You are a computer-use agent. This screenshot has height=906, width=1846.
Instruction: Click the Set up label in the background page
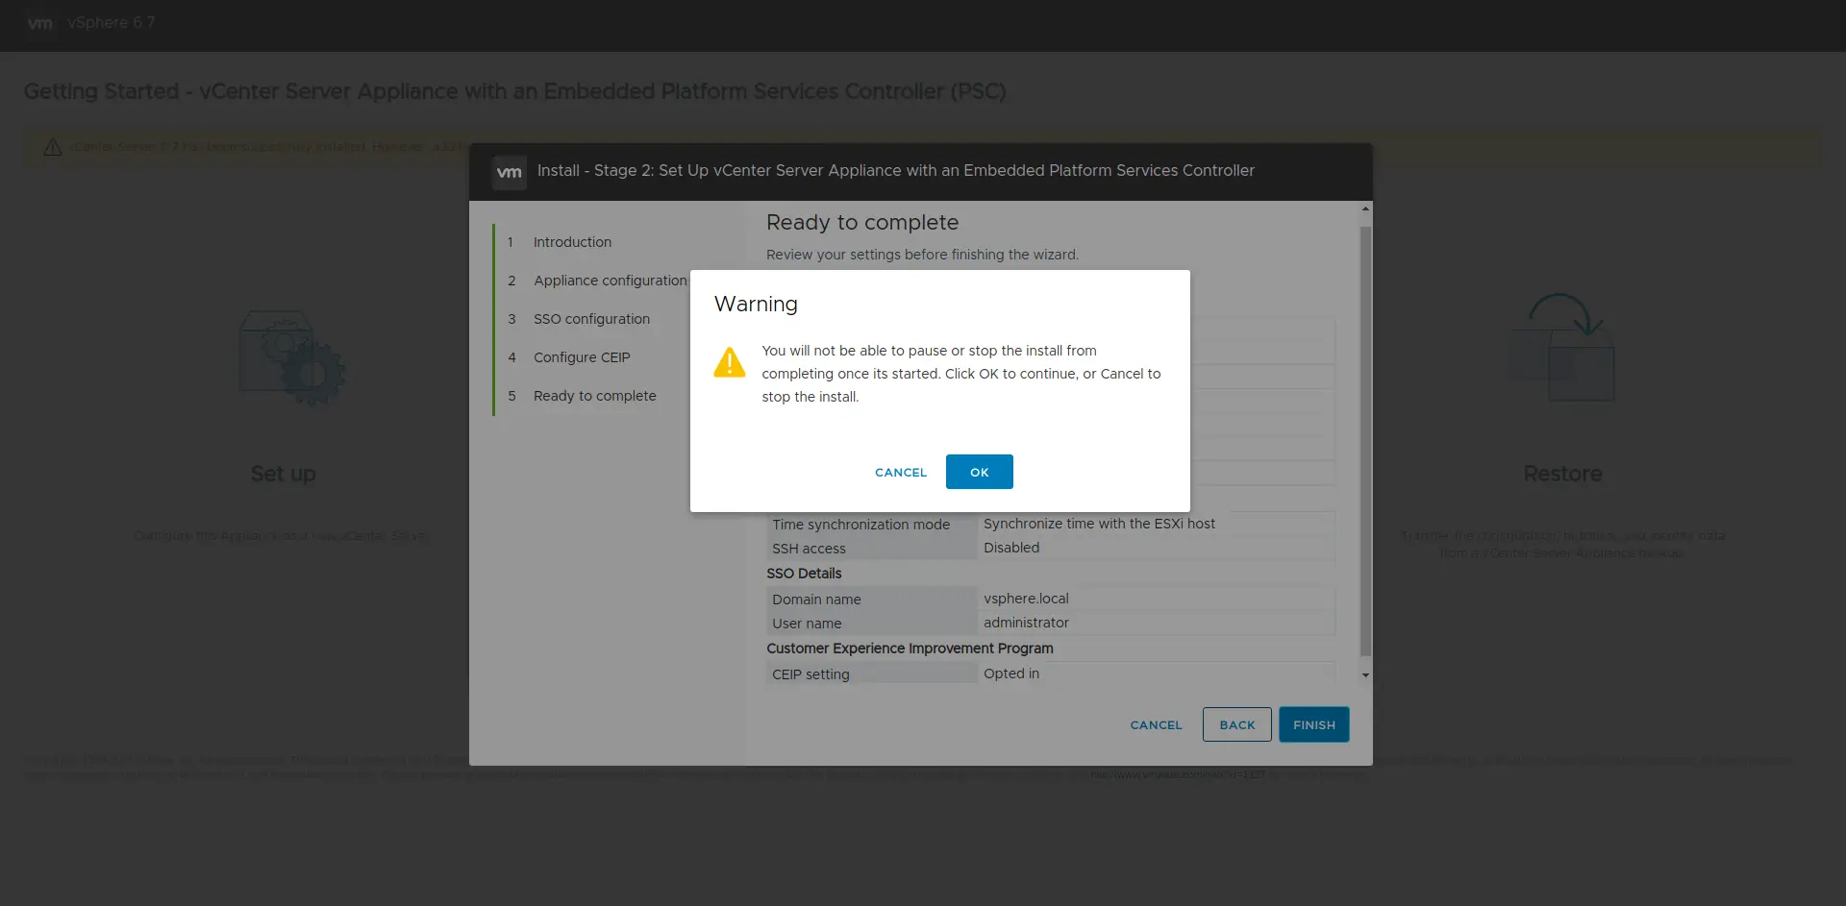pos(283,474)
